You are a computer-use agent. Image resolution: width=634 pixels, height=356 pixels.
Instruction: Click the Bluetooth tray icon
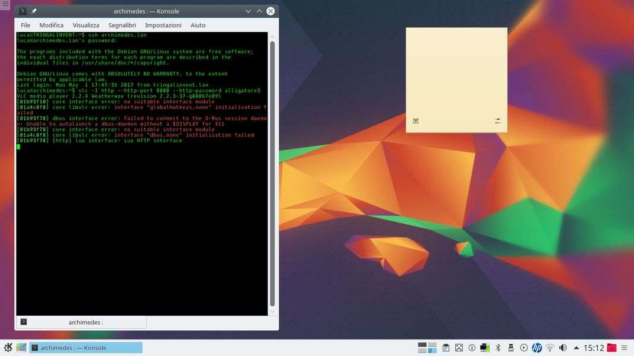coord(498,348)
